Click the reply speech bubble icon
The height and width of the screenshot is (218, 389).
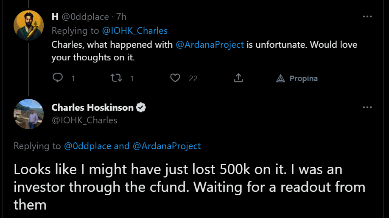click(x=58, y=78)
